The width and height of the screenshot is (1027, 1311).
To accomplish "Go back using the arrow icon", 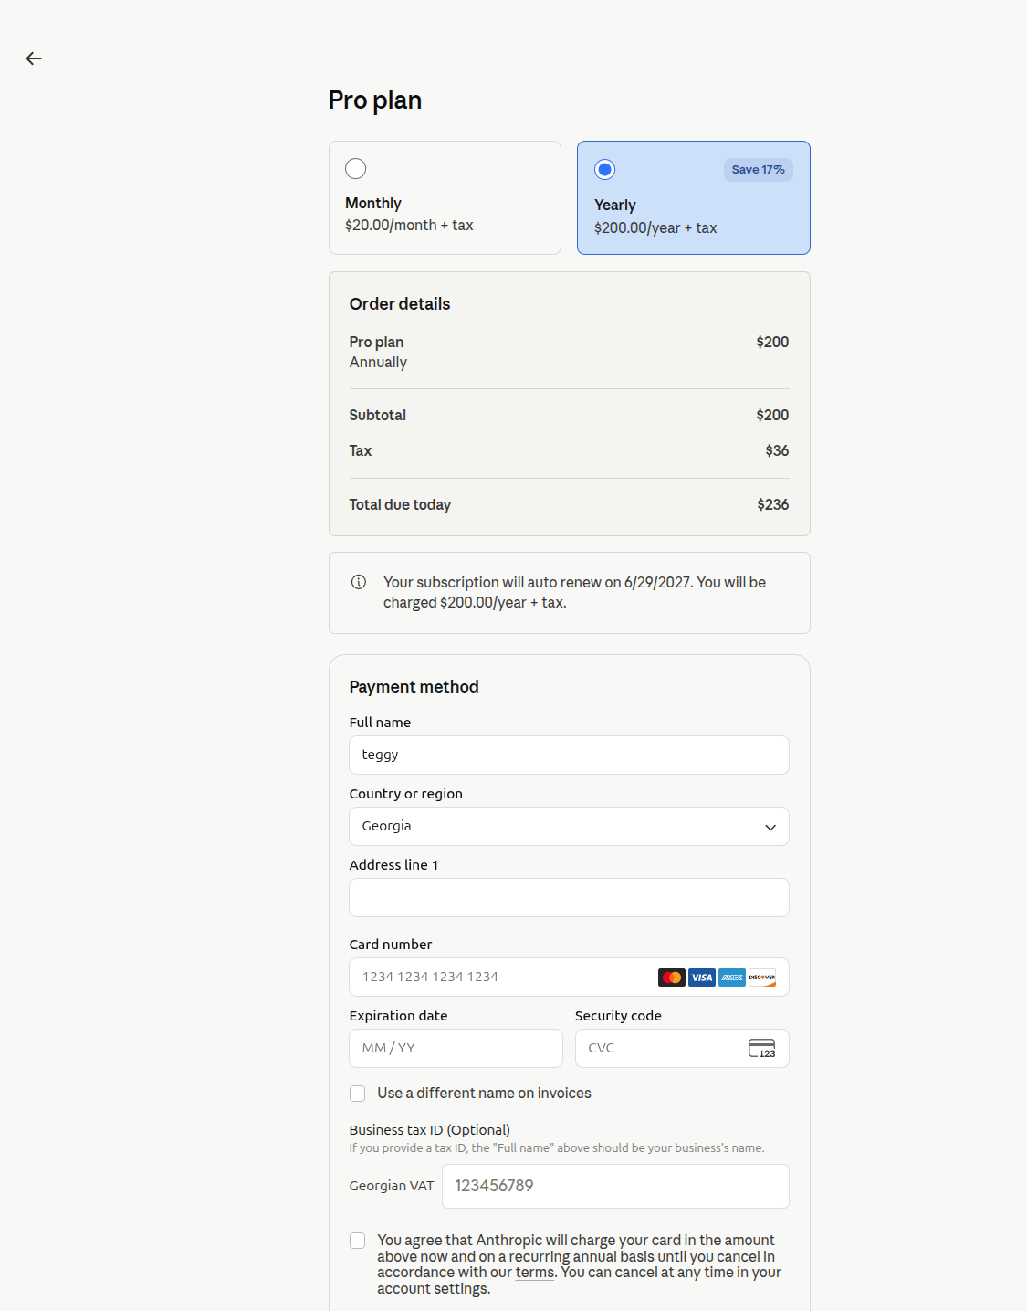I will click(34, 58).
